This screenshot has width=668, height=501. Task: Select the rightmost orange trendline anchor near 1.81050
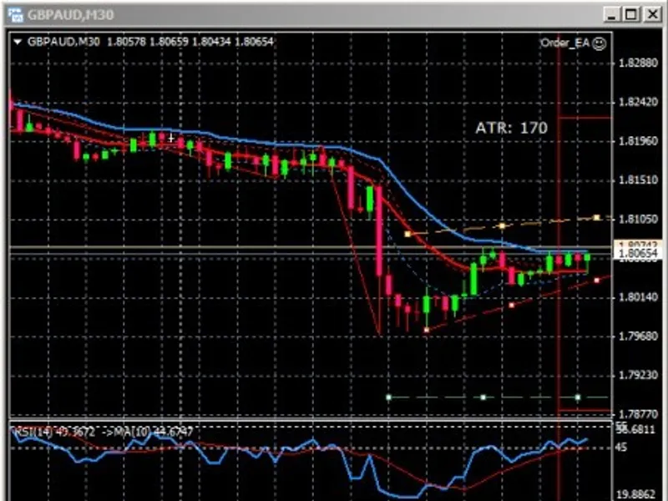tap(597, 218)
